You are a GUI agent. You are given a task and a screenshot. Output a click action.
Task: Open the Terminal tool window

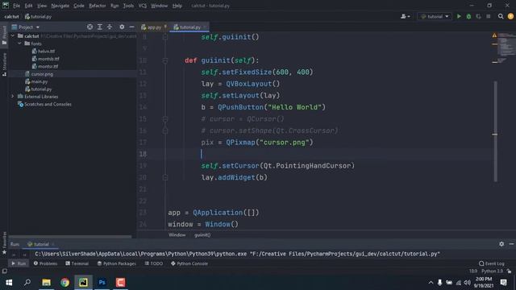77,263
